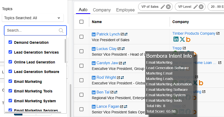The height and width of the screenshot is (117, 224).
Task: Open Ben Tal contact link
Action: click(x=103, y=92)
